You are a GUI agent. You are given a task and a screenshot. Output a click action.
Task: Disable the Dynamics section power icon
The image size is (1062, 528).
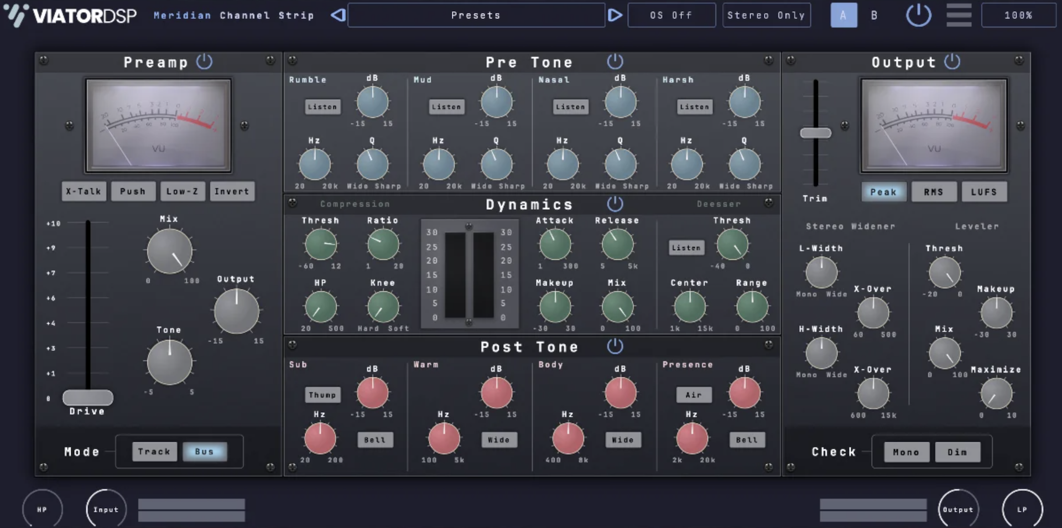pos(615,204)
